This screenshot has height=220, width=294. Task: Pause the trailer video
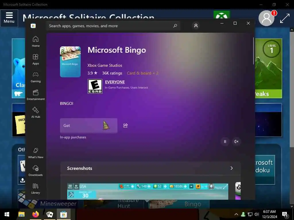pyautogui.click(x=225, y=142)
